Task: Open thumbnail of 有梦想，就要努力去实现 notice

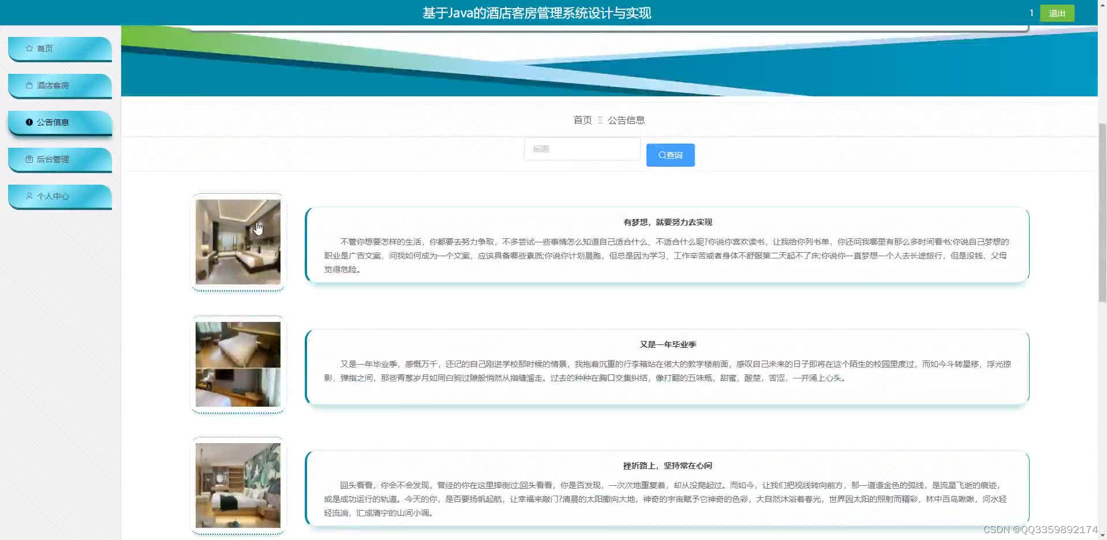Action: (x=238, y=242)
